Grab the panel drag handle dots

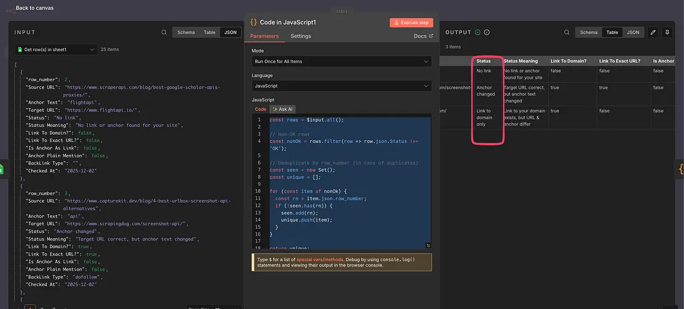pyautogui.click(x=341, y=11)
